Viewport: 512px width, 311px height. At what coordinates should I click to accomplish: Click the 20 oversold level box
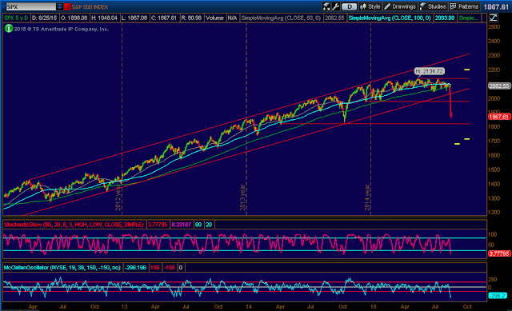pos(209,225)
